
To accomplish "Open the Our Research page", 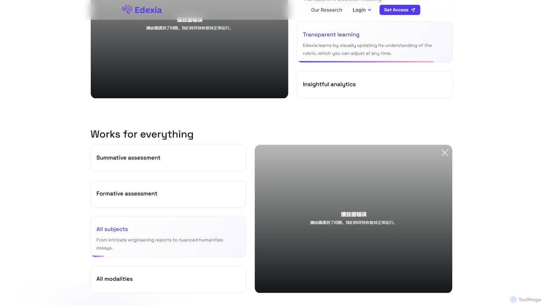I will (x=326, y=10).
